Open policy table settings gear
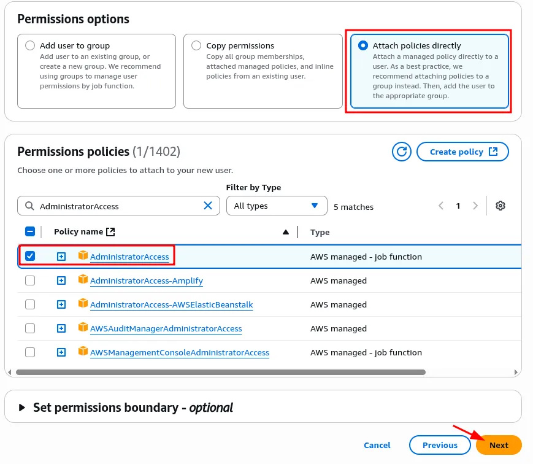Screen dimensions: 533x464 500,206
